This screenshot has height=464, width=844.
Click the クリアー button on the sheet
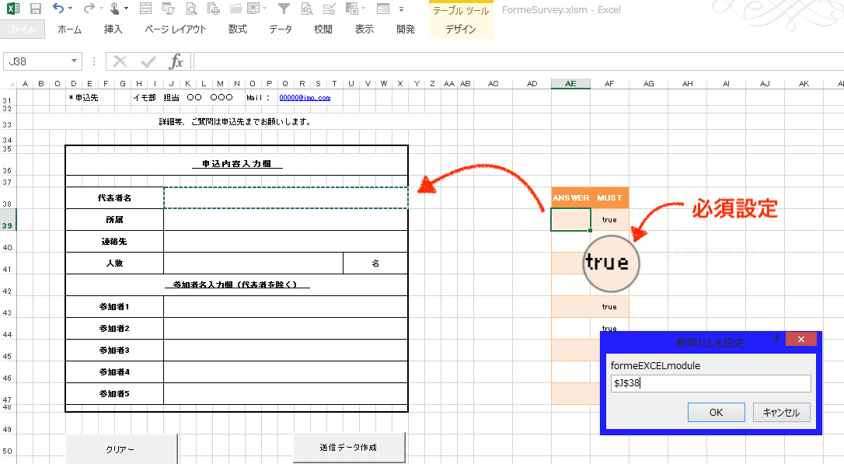tap(120, 449)
